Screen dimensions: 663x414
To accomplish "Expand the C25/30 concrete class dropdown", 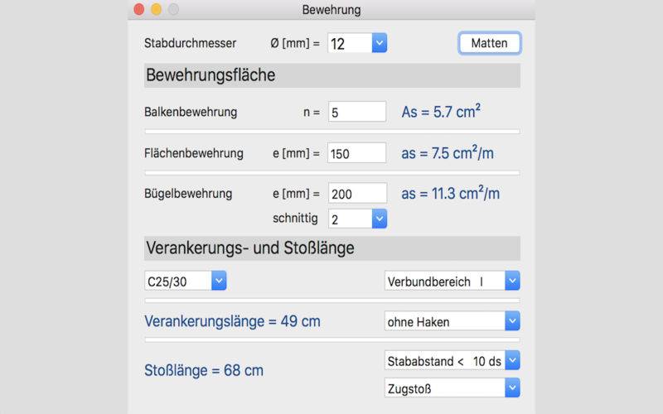I will click(x=219, y=281).
